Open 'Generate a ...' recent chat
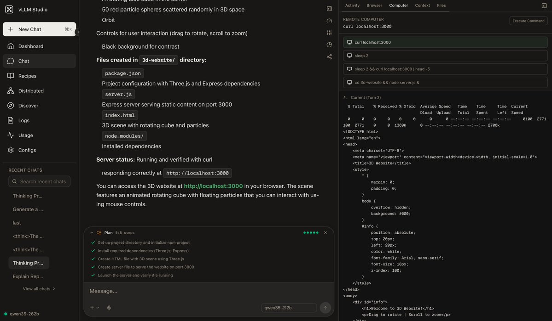This screenshot has width=552, height=321. pyautogui.click(x=28, y=209)
